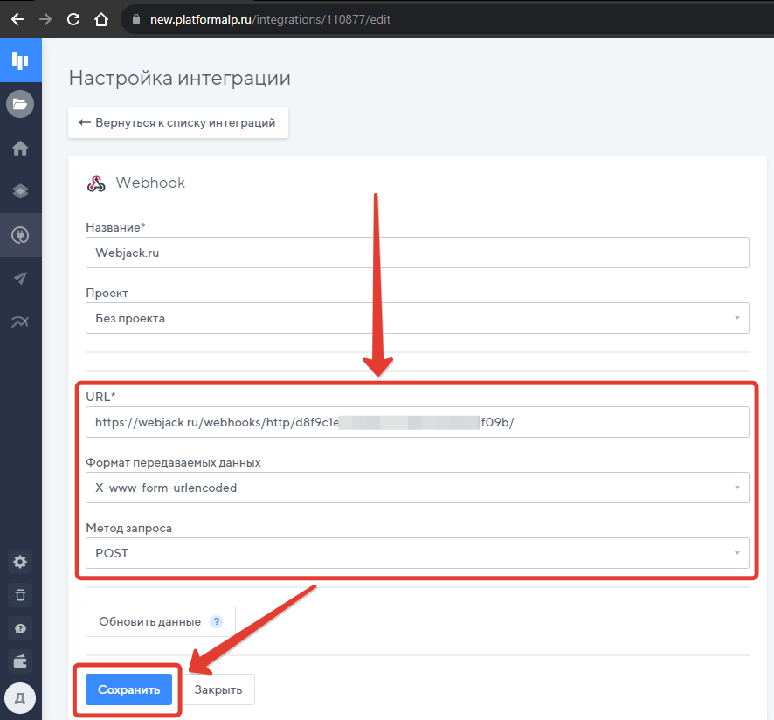Click the Webhook title text

pos(150,183)
